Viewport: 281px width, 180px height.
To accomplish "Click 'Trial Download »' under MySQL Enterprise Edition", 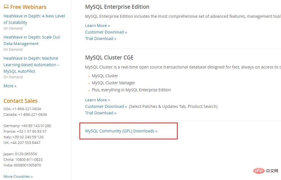I will click(100, 39).
